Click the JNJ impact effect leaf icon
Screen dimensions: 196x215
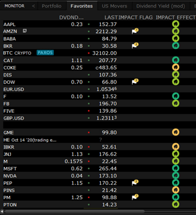[175, 154]
